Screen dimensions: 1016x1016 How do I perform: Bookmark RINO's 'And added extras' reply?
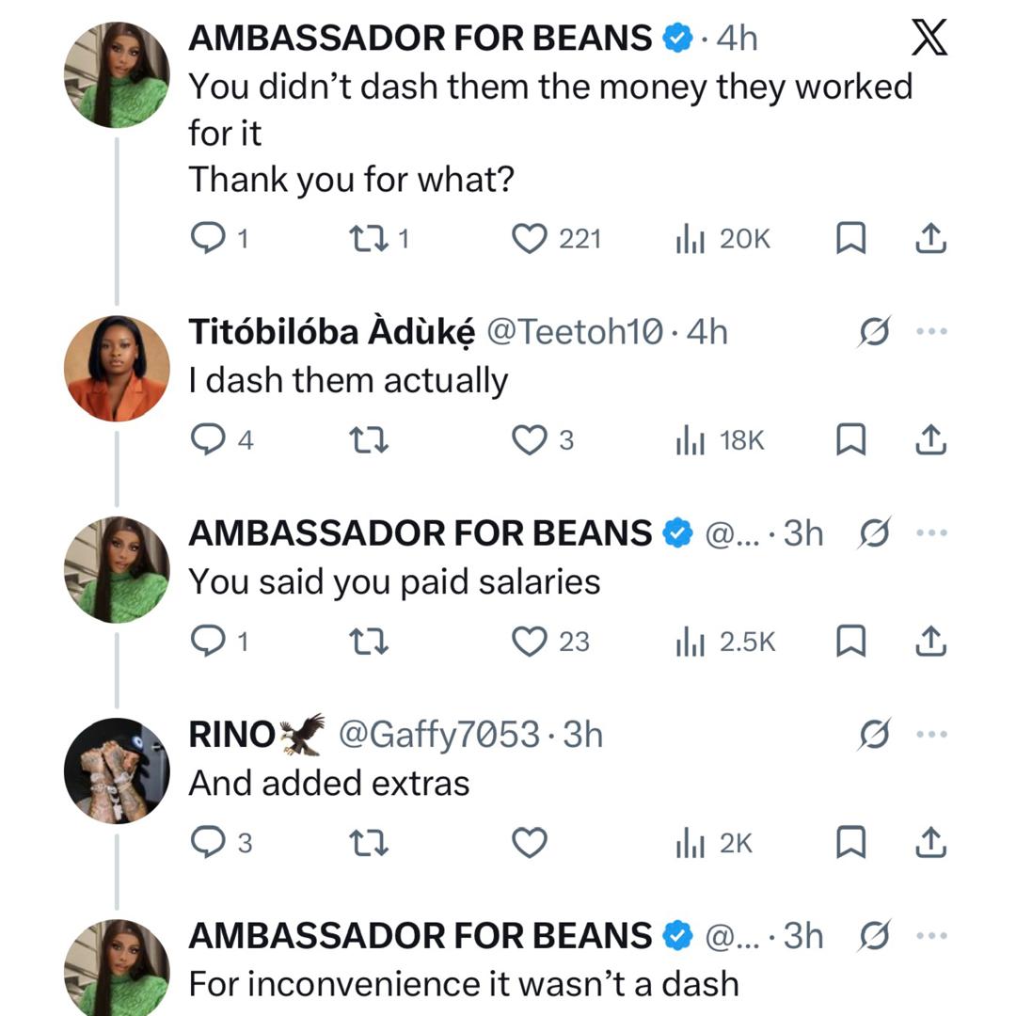849,844
